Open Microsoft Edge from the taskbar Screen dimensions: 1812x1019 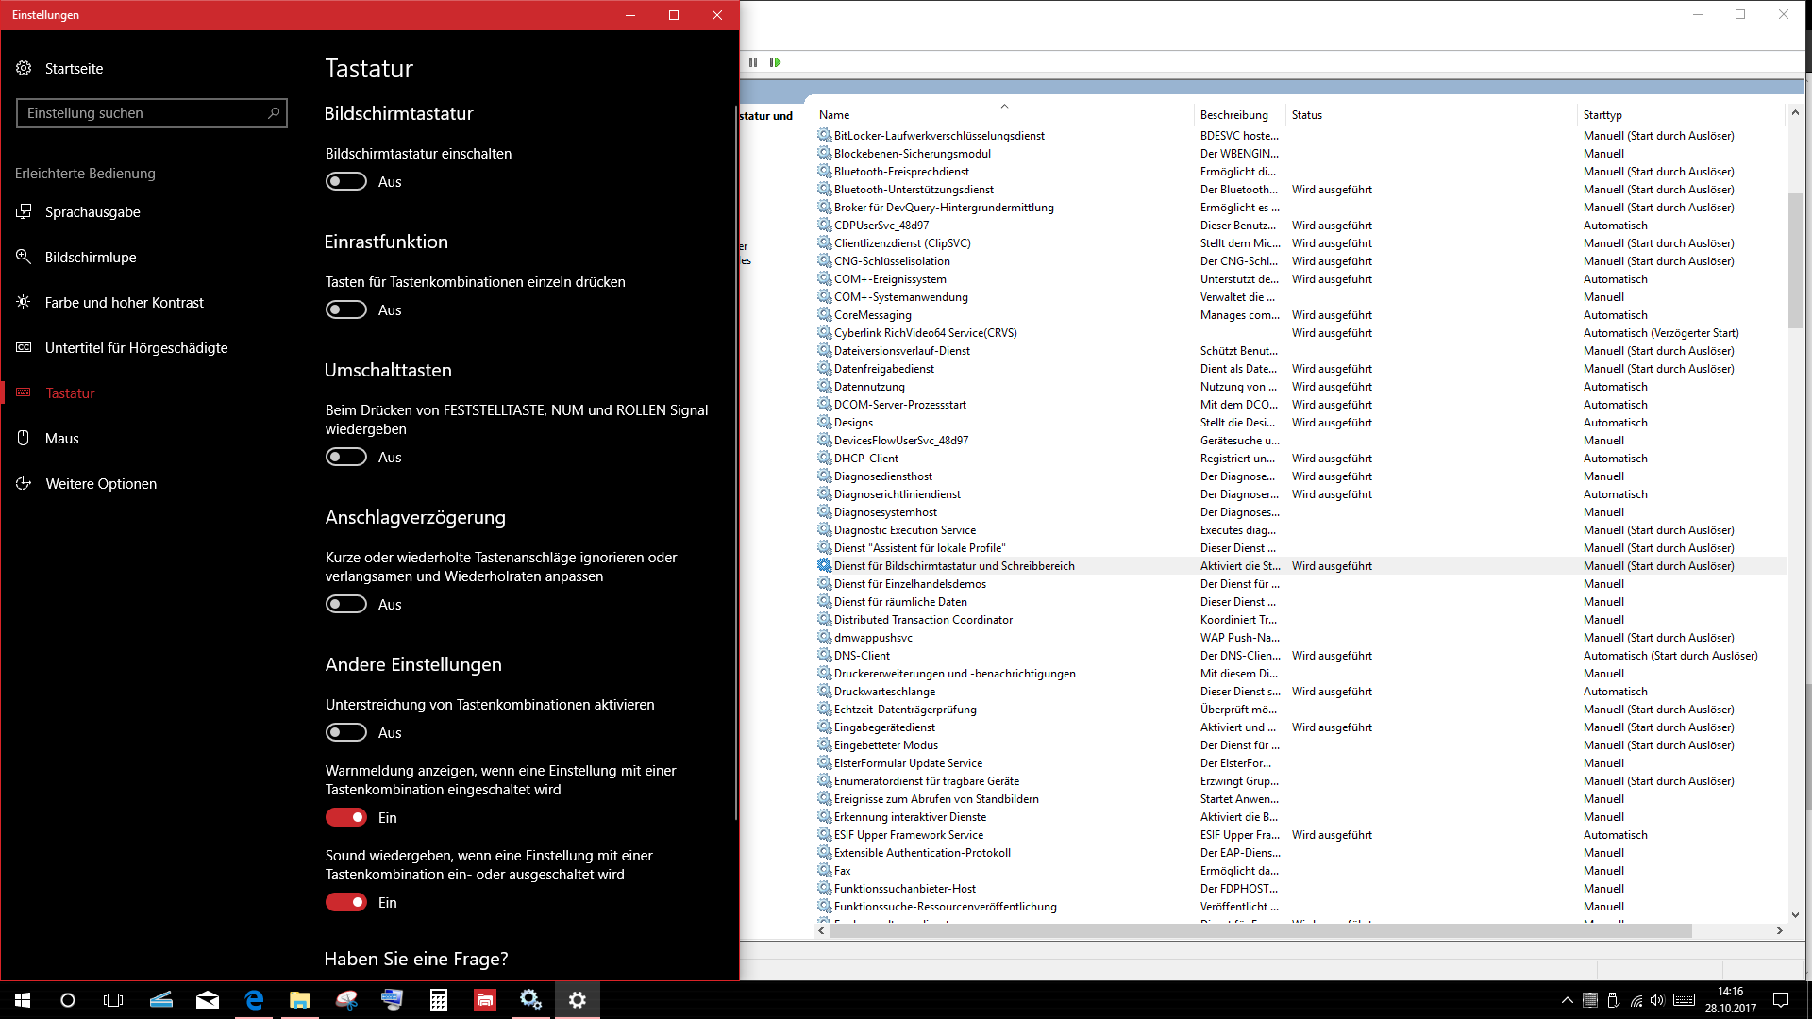[x=254, y=1000]
